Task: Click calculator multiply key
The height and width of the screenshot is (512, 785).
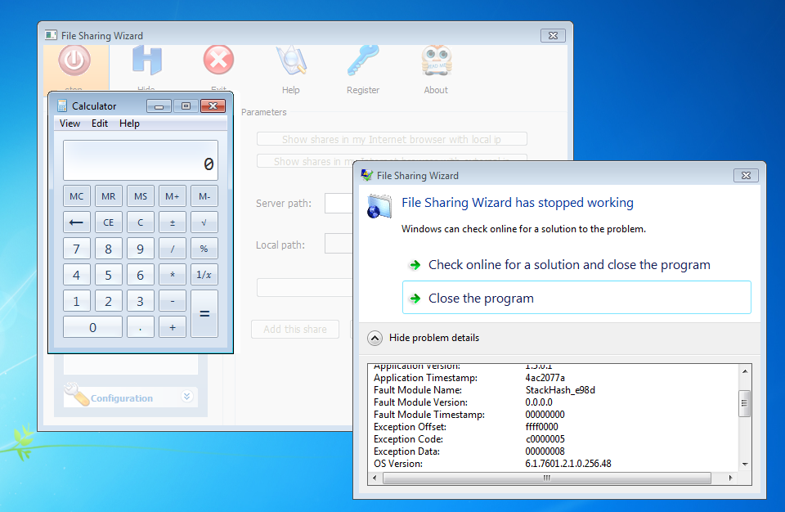Action: (x=173, y=275)
